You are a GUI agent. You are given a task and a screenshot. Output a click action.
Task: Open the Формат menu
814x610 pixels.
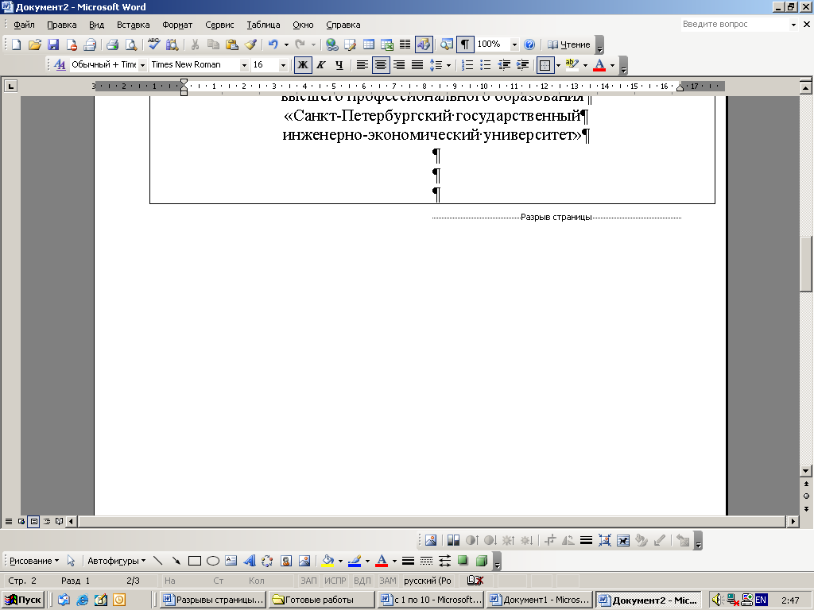coord(177,25)
